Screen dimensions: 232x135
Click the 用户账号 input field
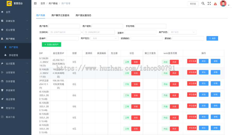(64, 26)
